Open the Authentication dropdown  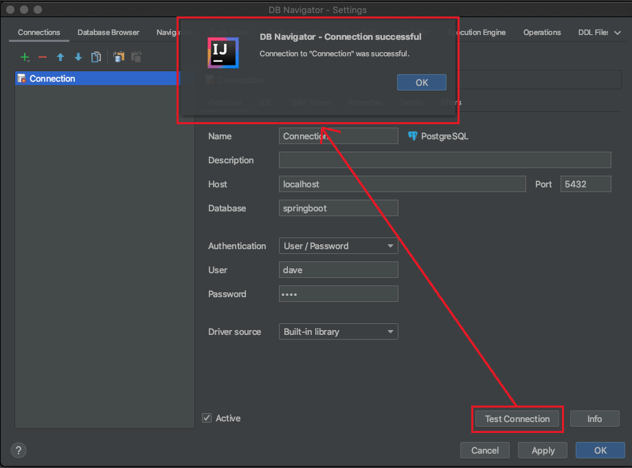click(x=339, y=246)
